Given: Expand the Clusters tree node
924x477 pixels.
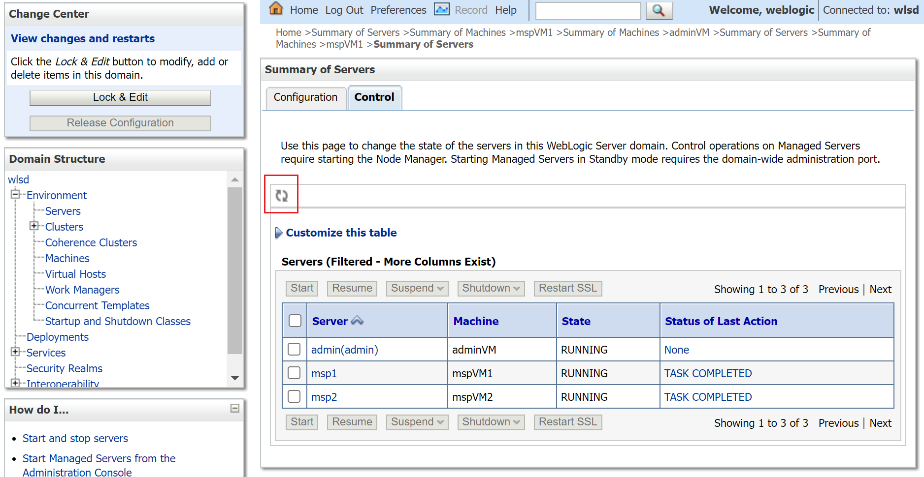Looking at the screenshot, I should pyautogui.click(x=33, y=226).
